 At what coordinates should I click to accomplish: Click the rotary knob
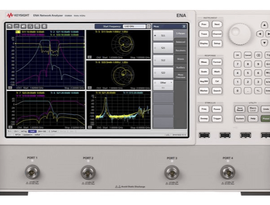coord(239,34)
